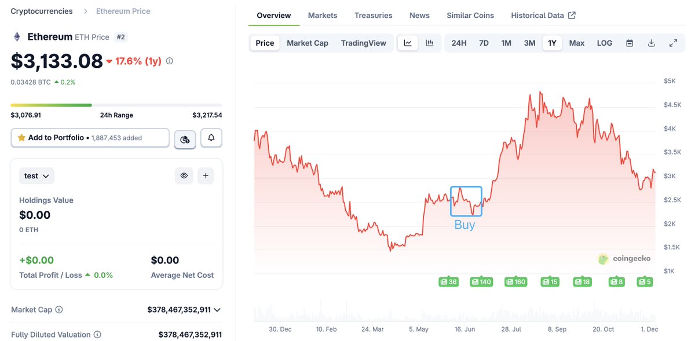Click the price alert bell icon
The width and height of the screenshot is (695, 341).
211,138
